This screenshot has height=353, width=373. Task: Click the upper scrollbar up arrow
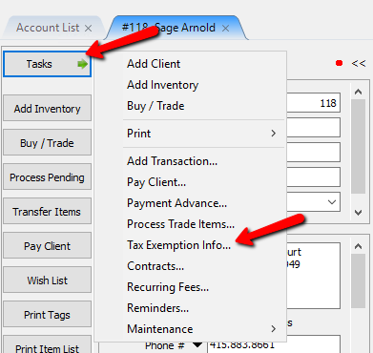[x=359, y=93]
